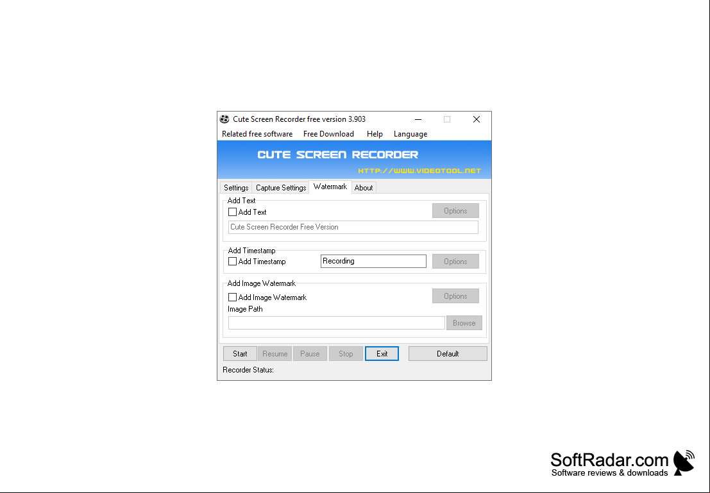Open the Free Download menu
710x493 pixels.
coord(328,134)
